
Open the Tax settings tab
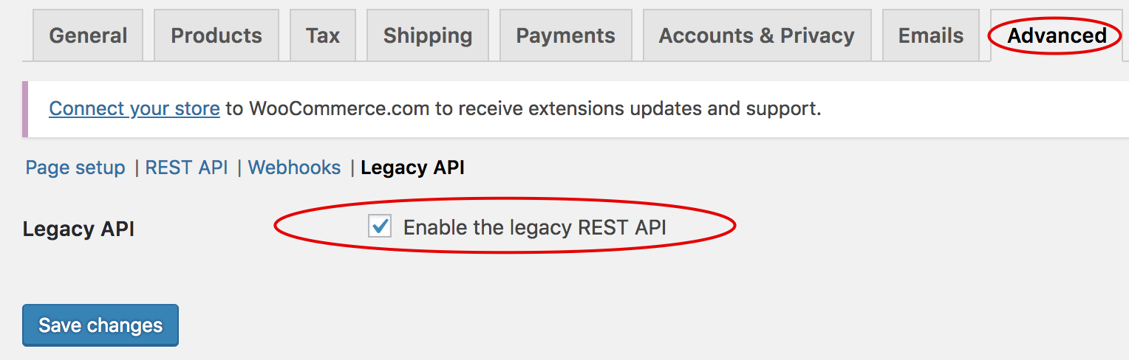click(323, 35)
